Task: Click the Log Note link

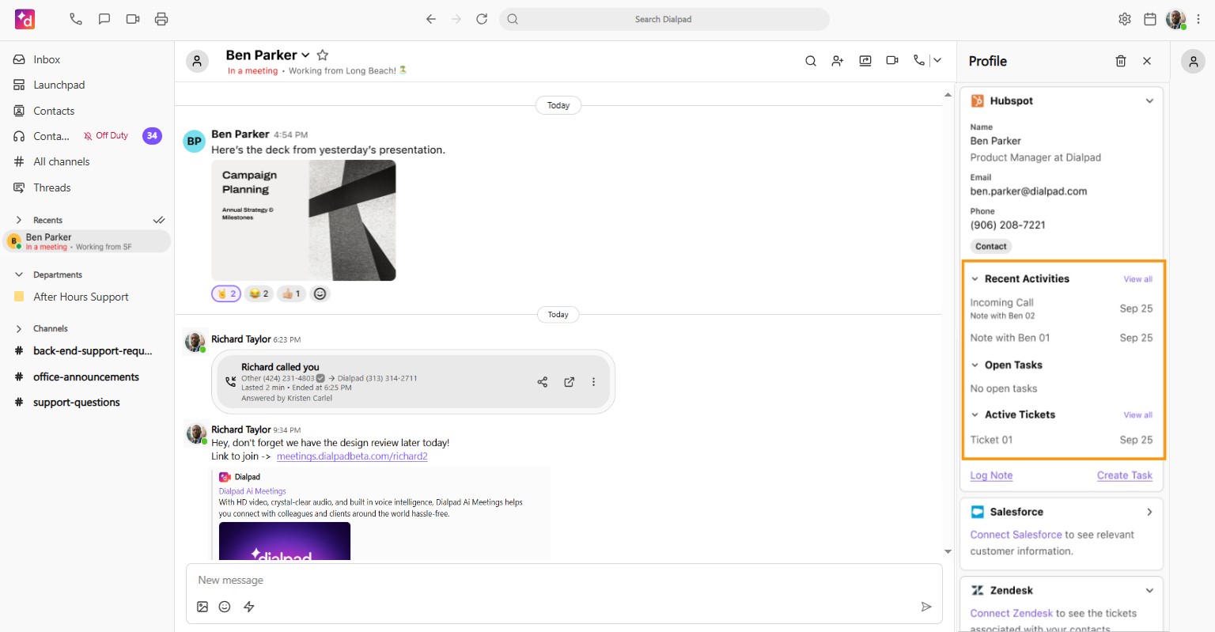Action: point(991,475)
